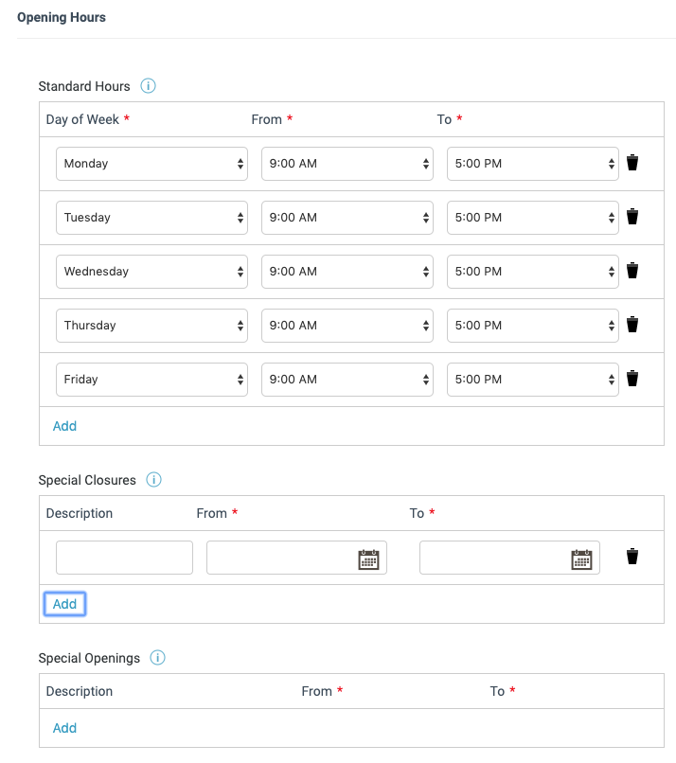Image resolution: width=676 pixels, height=763 pixels.
Task: Open calendar for Special Closures From date
Action: pyautogui.click(x=368, y=559)
